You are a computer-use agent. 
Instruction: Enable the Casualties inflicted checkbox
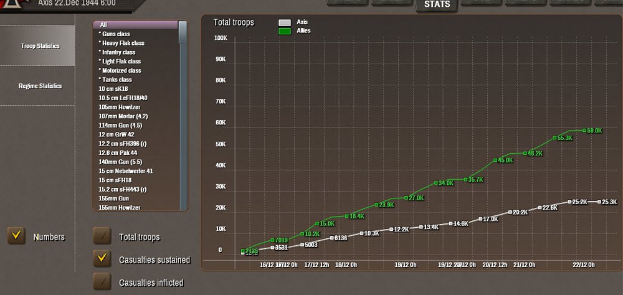click(102, 281)
